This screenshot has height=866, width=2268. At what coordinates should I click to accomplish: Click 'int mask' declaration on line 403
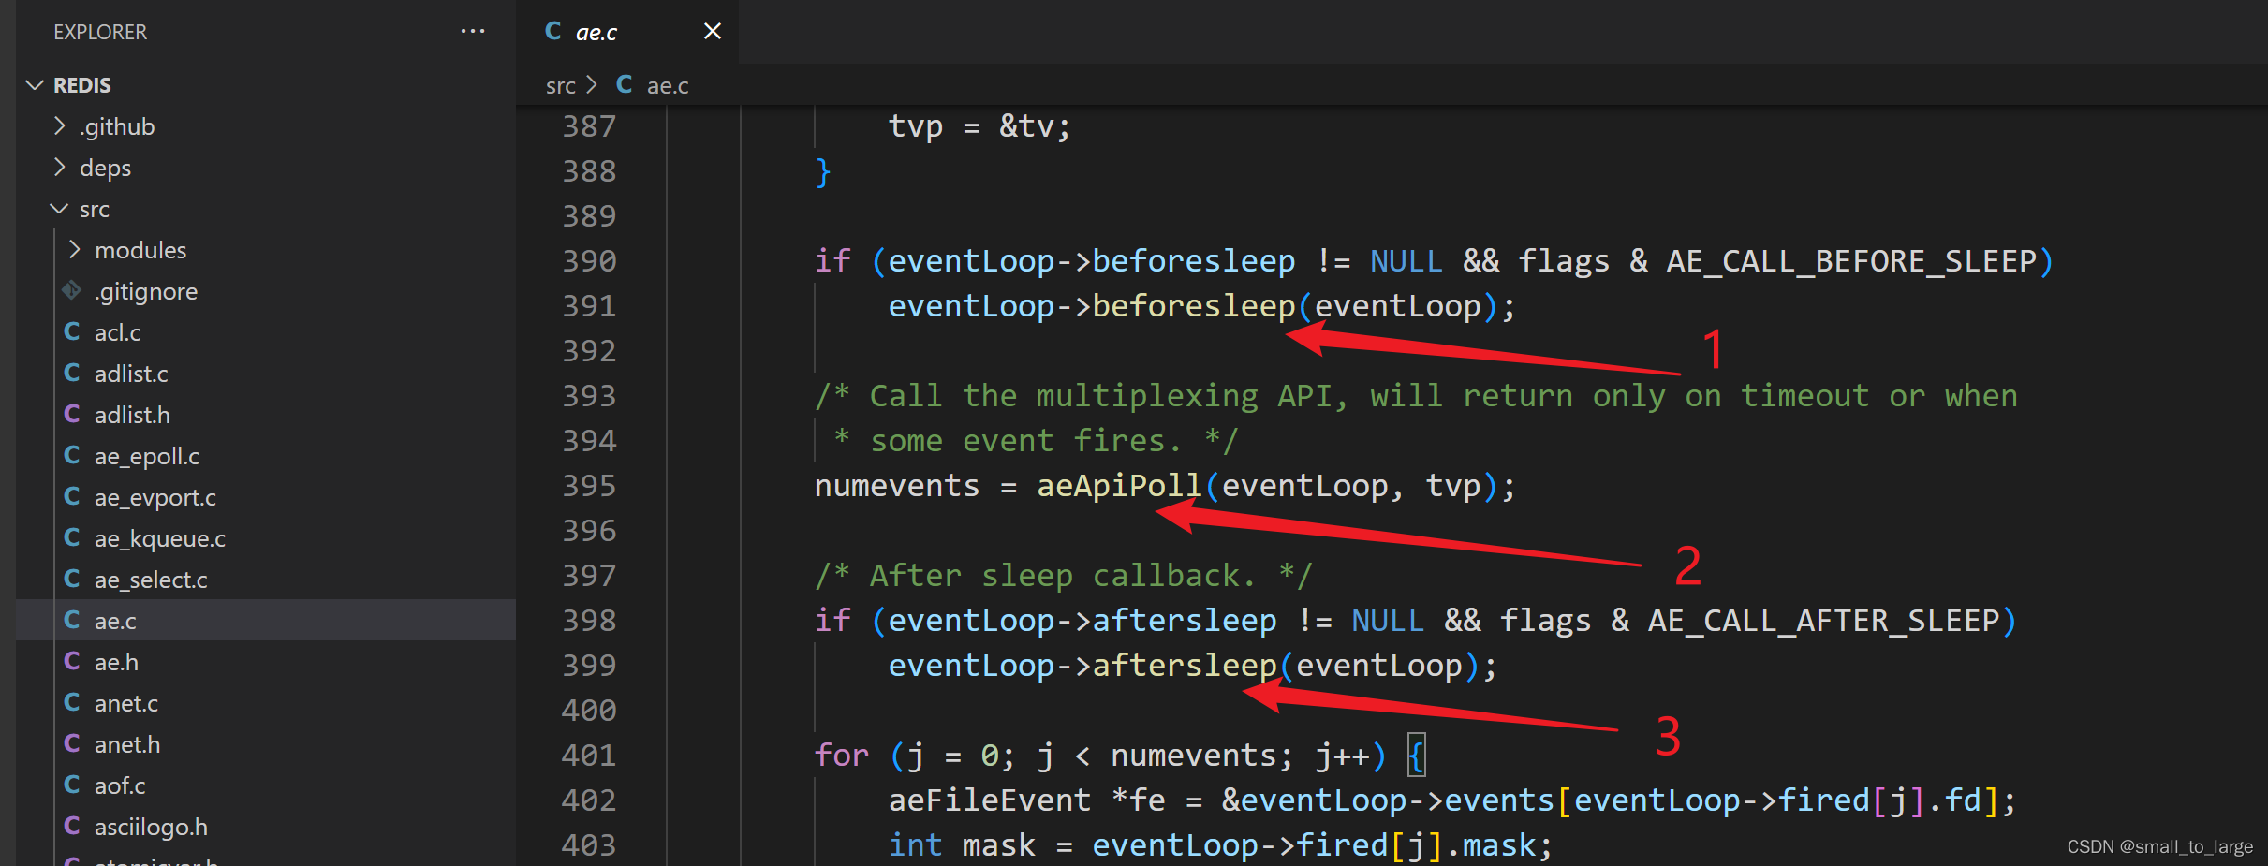(962, 844)
